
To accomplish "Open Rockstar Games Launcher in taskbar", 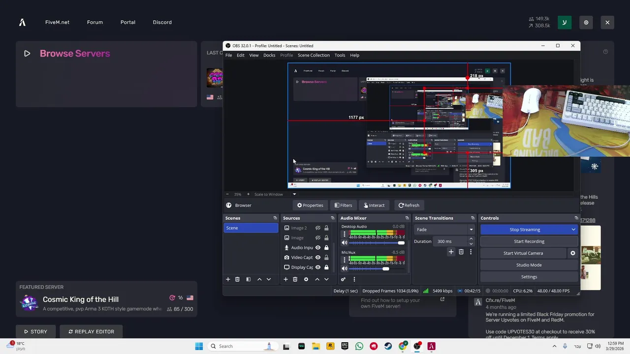I will (x=330, y=346).
